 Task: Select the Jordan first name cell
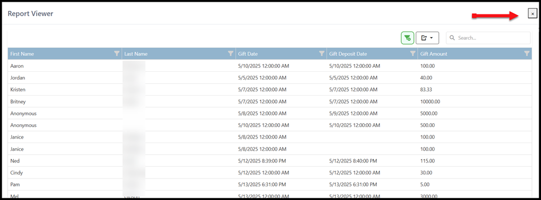(x=65, y=78)
